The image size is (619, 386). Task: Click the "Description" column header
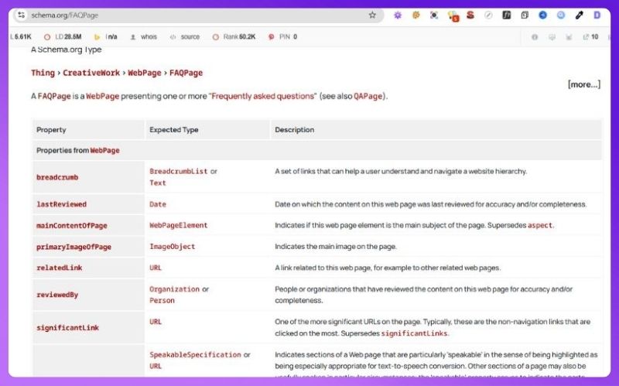point(295,130)
